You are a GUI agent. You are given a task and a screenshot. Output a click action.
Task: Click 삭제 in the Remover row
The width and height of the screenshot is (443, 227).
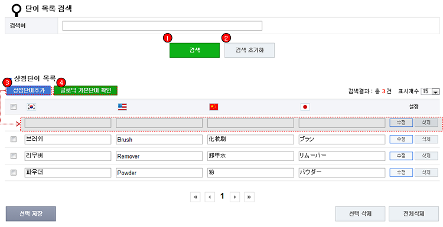pyautogui.click(x=426, y=156)
